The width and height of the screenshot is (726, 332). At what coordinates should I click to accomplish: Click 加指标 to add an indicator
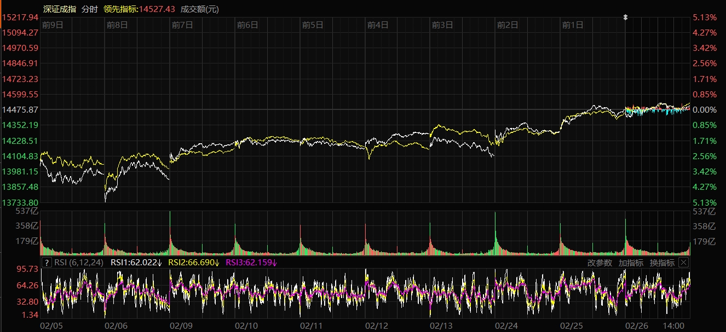(631, 263)
